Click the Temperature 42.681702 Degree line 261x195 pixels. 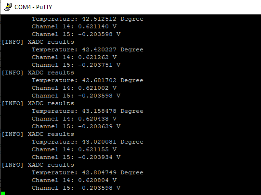tap(88, 80)
